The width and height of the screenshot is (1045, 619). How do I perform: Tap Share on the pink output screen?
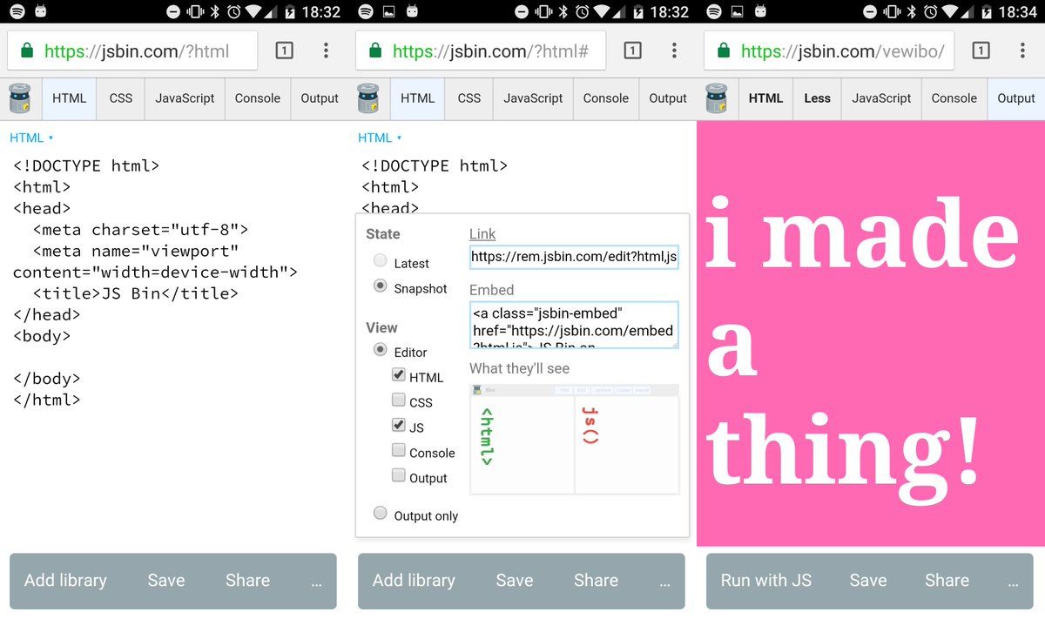click(947, 580)
